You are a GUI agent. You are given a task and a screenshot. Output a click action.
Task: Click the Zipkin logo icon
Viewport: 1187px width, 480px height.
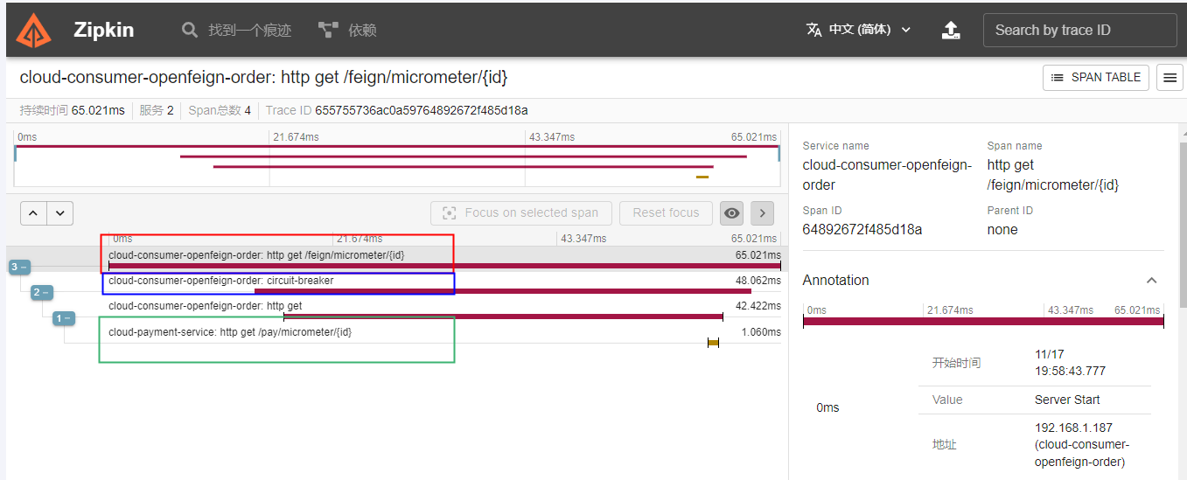click(x=35, y=30)
